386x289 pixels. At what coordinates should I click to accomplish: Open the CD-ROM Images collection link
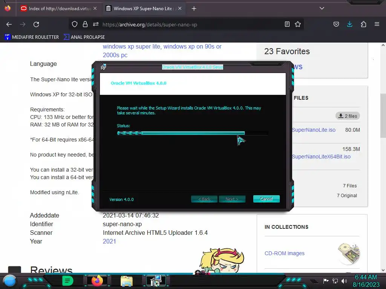pyautogui.click(x=284, y=253)
